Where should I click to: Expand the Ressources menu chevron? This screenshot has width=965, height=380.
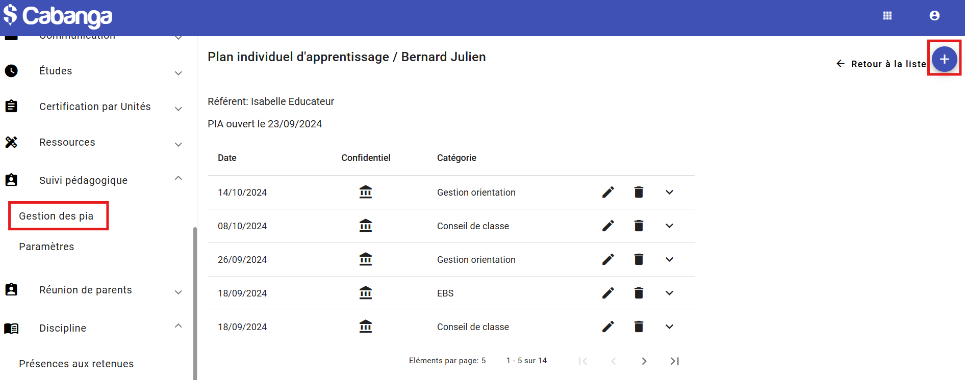point(179,144)
